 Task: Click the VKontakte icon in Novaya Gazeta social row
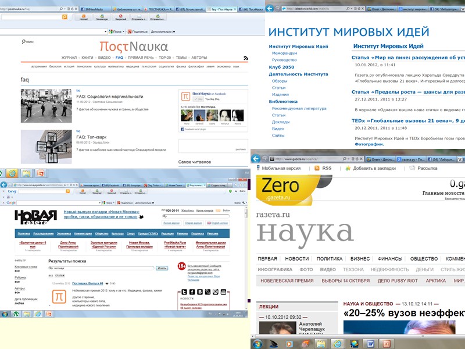tap(200, 292)
